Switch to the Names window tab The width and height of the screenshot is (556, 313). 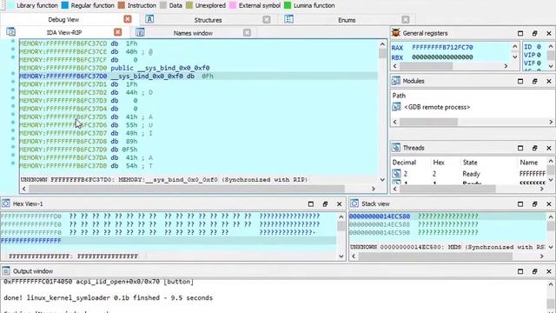point(193,33)
